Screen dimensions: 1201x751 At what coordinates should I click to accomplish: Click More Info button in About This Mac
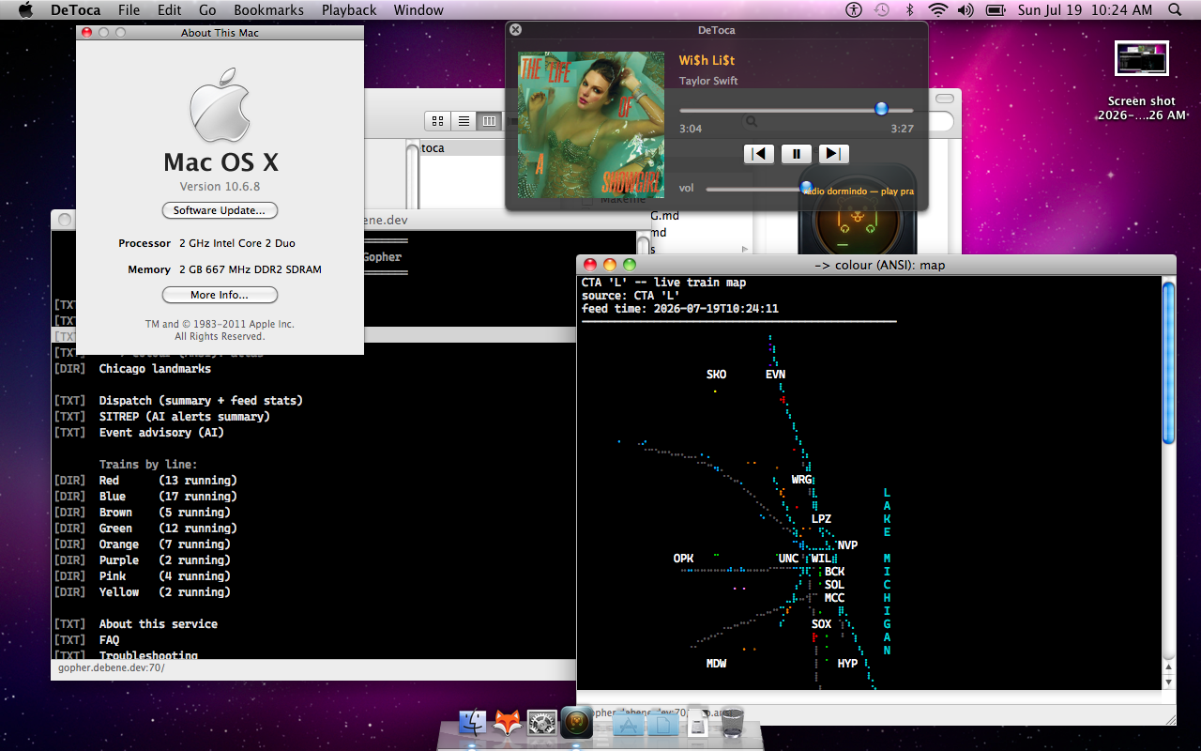point(220,295)
